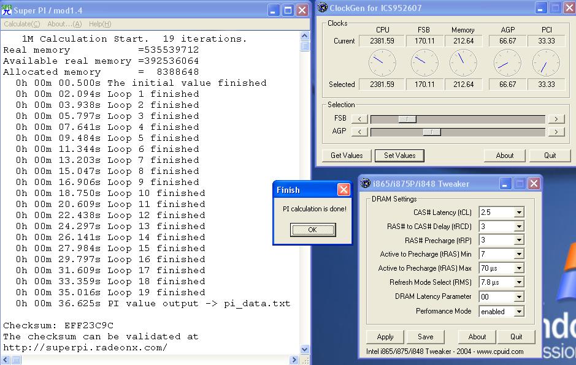Decrease AGP with left arrow
Image resolution: width=576 pixels, height=365 pixels.
click(x=359, y=132)
